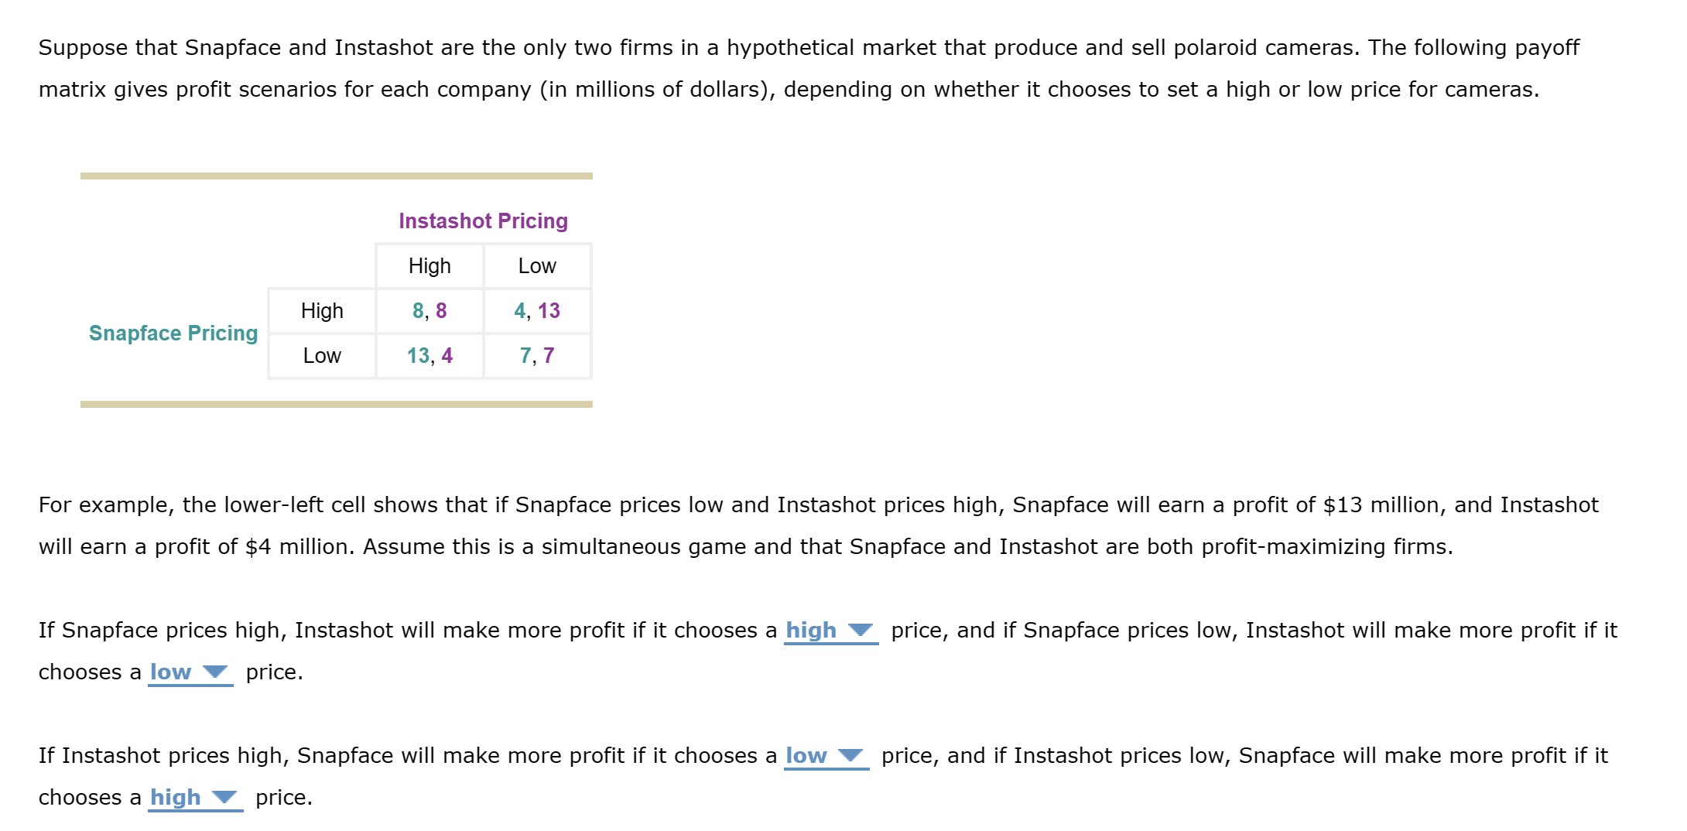Select the '4, 13' payoff cell
Image resolution: width=1687 pixels, height=831 pixels.
pos(538,310)
